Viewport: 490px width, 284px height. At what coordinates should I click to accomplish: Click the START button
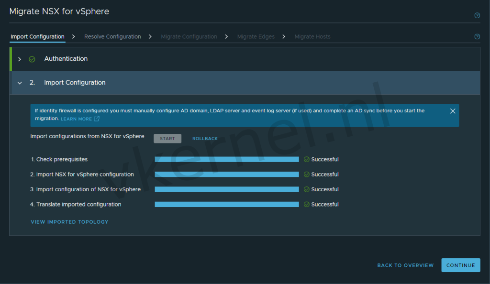tap(167, 138)
